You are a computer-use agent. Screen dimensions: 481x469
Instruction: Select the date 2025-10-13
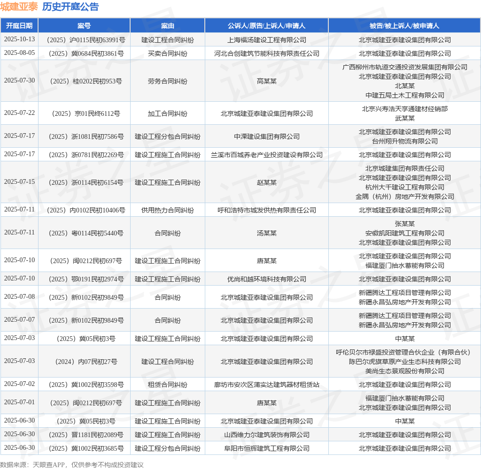click(19, 39)
